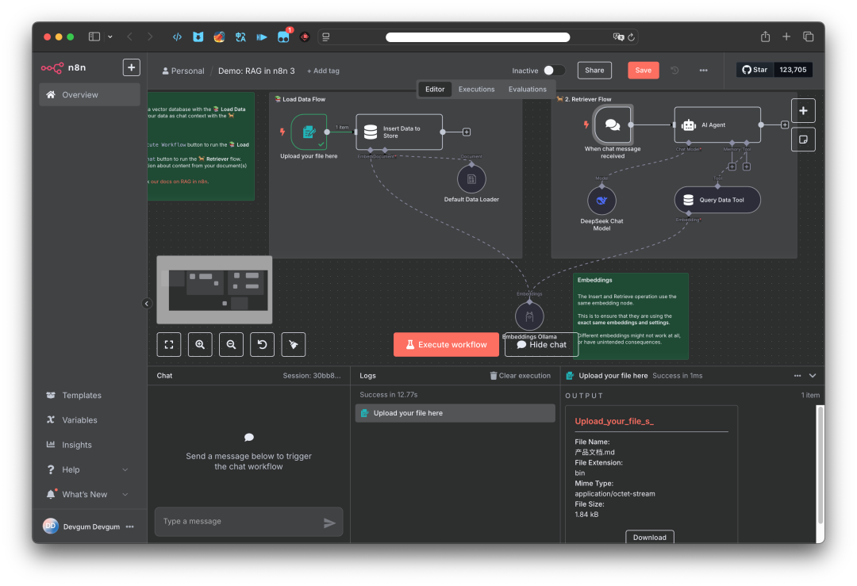This screenshot has height=586, width=857.
Task: Click output panel scrollbar
Action: [820, 464]
